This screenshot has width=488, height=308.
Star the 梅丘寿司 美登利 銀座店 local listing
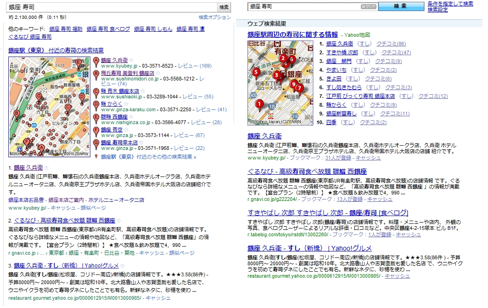(x=158, y=73)
